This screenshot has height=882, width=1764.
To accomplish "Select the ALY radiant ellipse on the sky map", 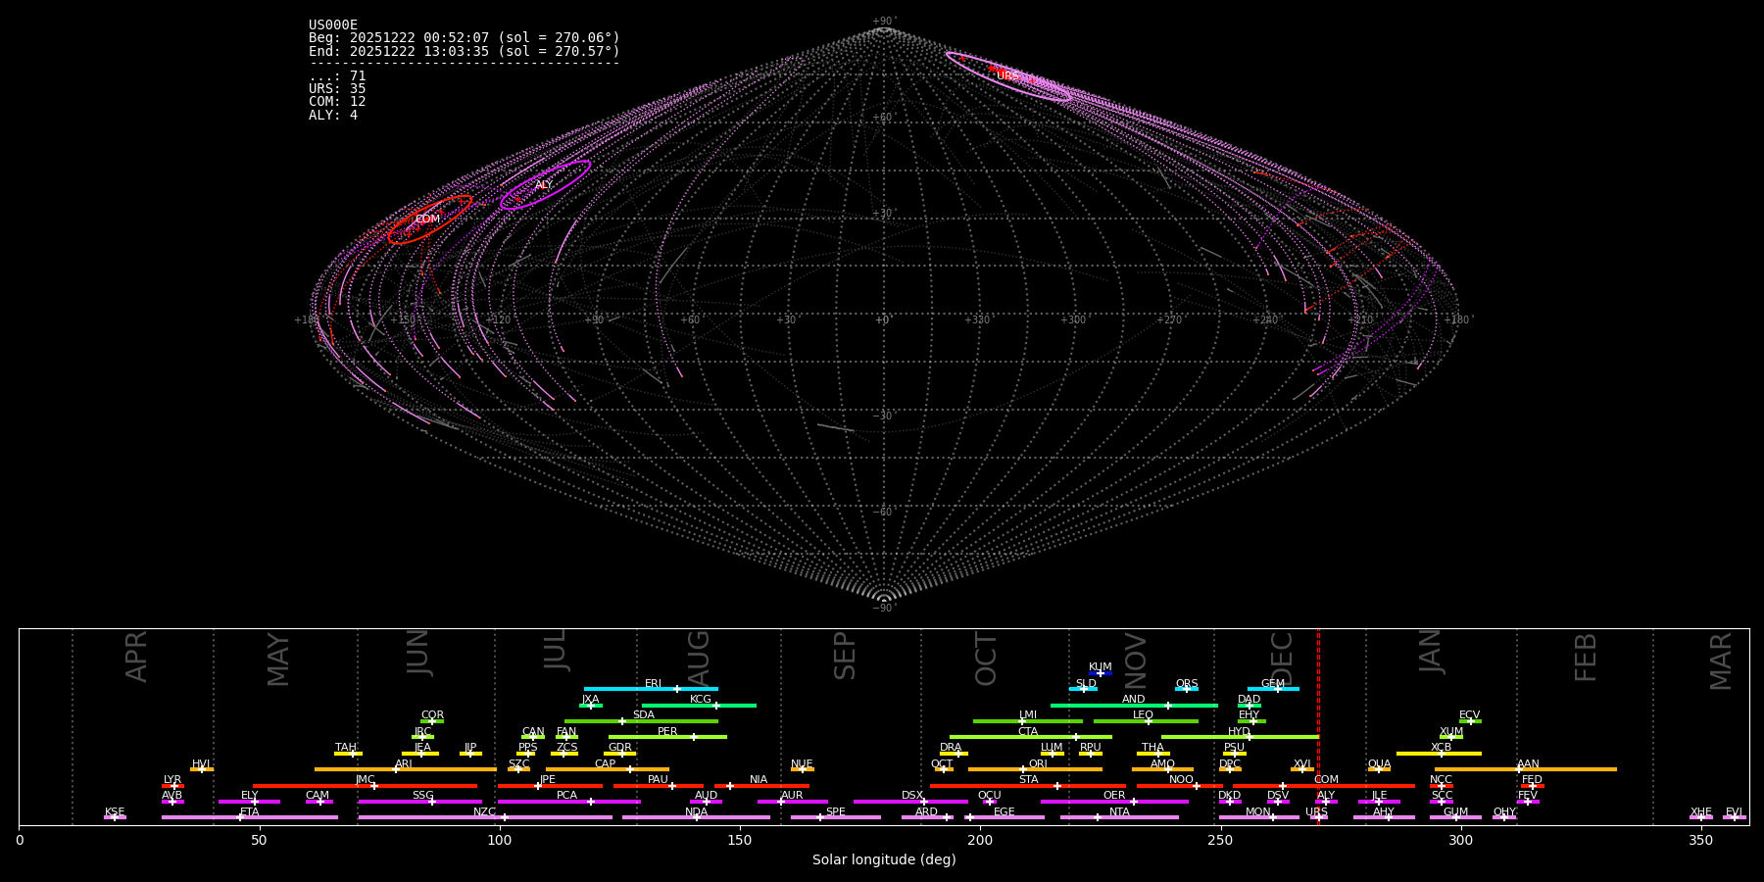I will [x=545, y=185].
